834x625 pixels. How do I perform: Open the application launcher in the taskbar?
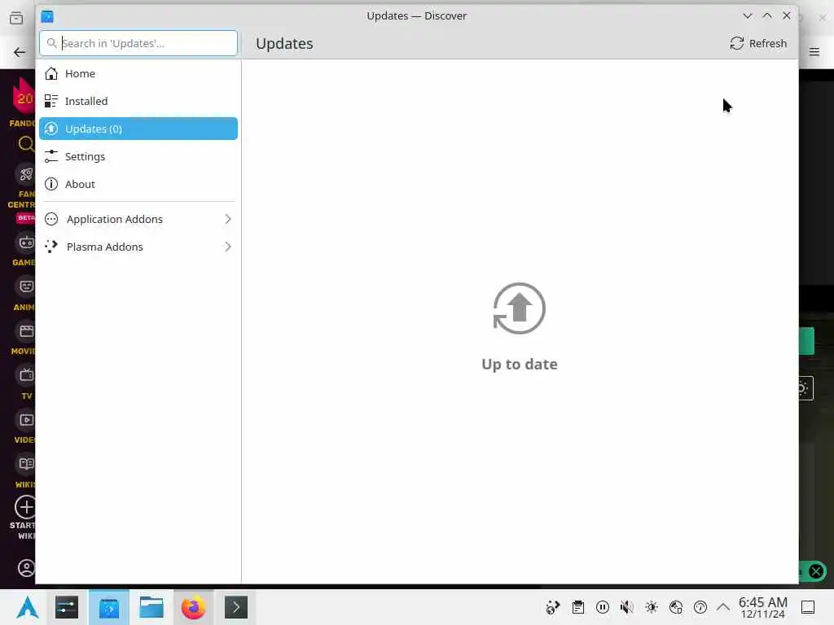pyautogui.click(x=27, y=607)
